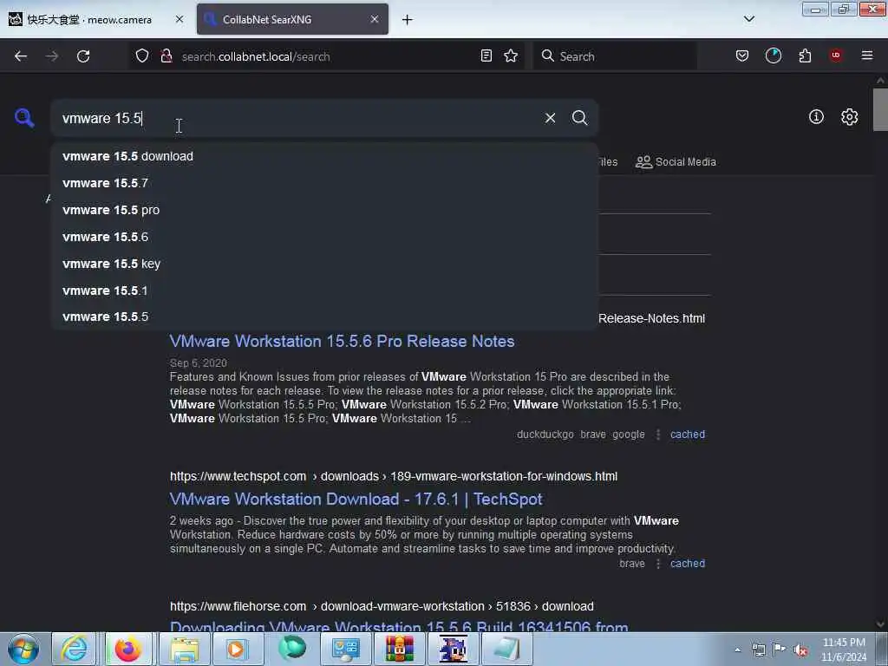Show hidden tray icons arrow
The image size is (888, 666).
pos(737,650)
